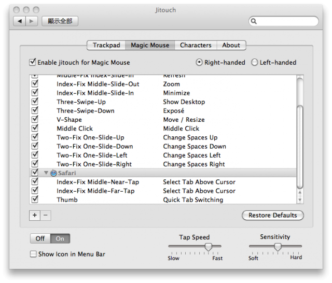Viewport: 332px width, 283px height.
Task: Enable Show Icon in Menu Bar
Action: coord(33,254)
